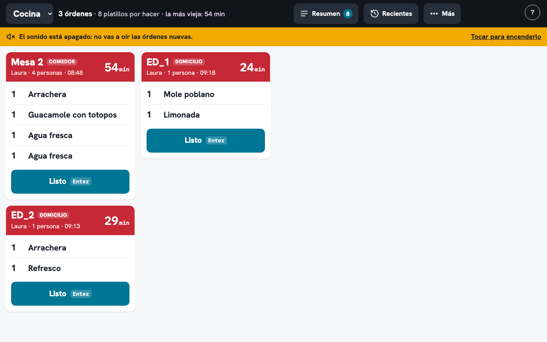Click 'Laura · 1 persona · 09:18' details
Image resolution: width=547 pixels, height=342 pixels.
pos(181,73)
